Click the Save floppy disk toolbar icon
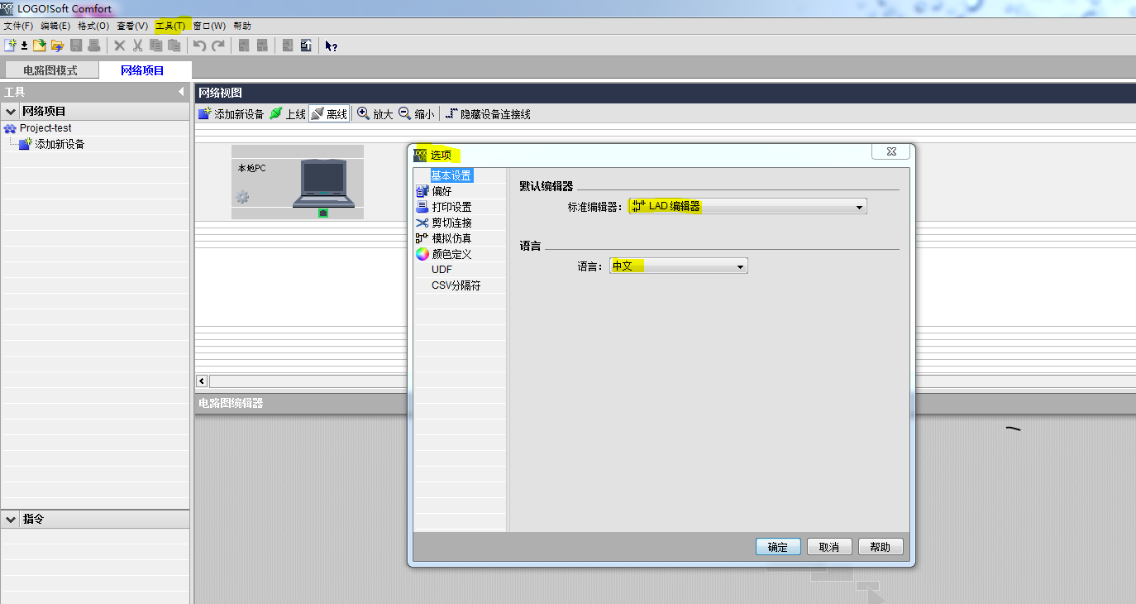 click(x=76, y=46)
